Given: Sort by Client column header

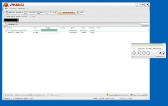Looking at the screenshot, I should tap(83, 28).
